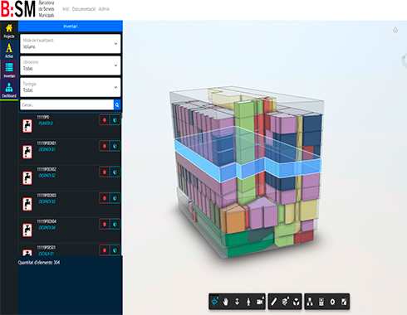Viewport: 407px width, 315px height.
Task: Click faucet icon of DESPATX 04 row
Action: pos(27,230)
